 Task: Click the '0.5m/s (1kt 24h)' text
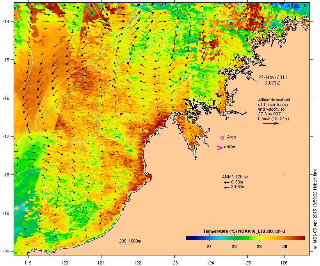pyautogui.click(x=274, y=119)
